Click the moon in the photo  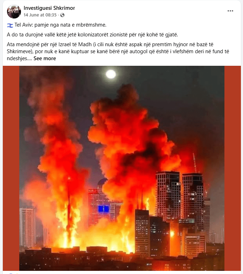[x=111, y=74]
